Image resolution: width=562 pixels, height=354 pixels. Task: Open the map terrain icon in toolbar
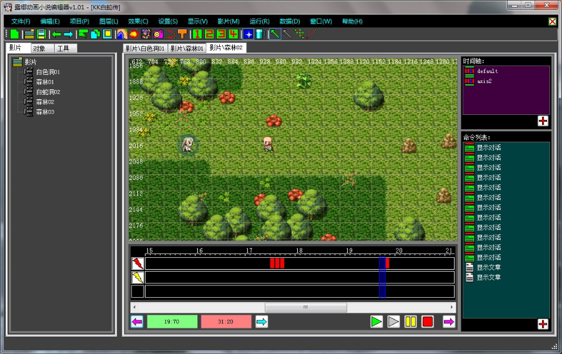[122, 34]
